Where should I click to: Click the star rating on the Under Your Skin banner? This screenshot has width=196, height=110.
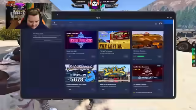pyautogui.click(x=70, y=36)
